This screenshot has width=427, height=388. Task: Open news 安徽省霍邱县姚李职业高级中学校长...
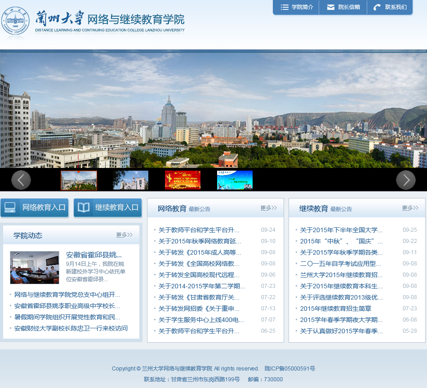tap(67, 306)
